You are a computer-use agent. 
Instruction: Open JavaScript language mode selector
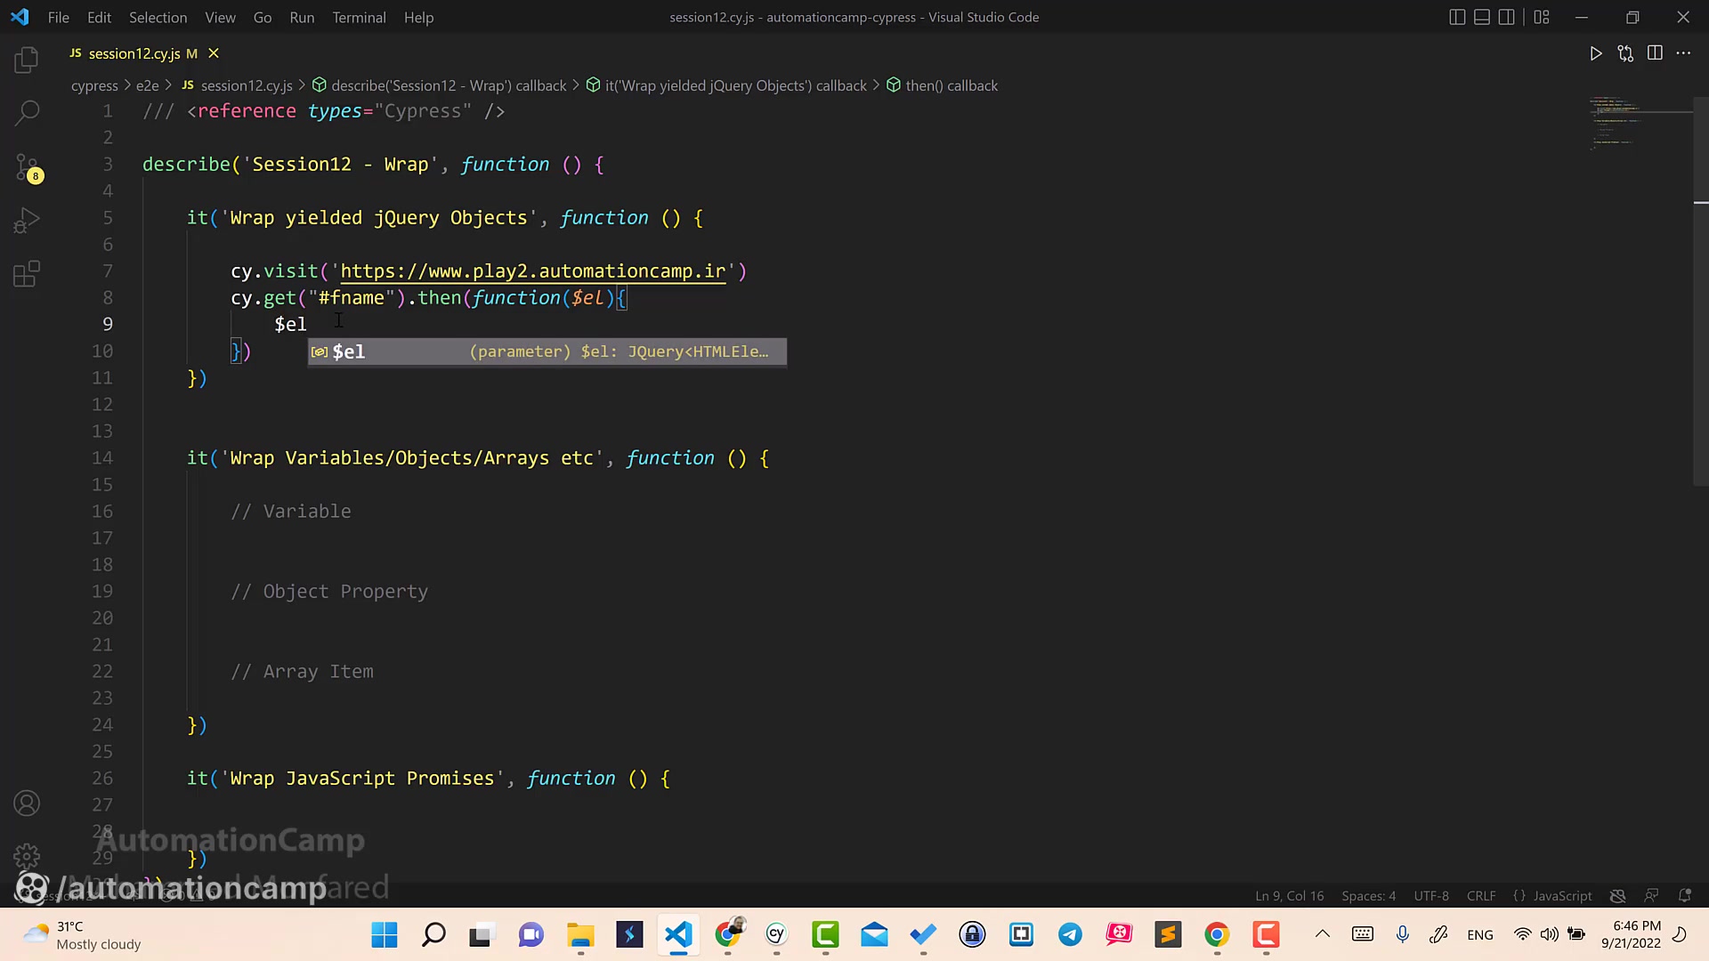pos(1561,896)
